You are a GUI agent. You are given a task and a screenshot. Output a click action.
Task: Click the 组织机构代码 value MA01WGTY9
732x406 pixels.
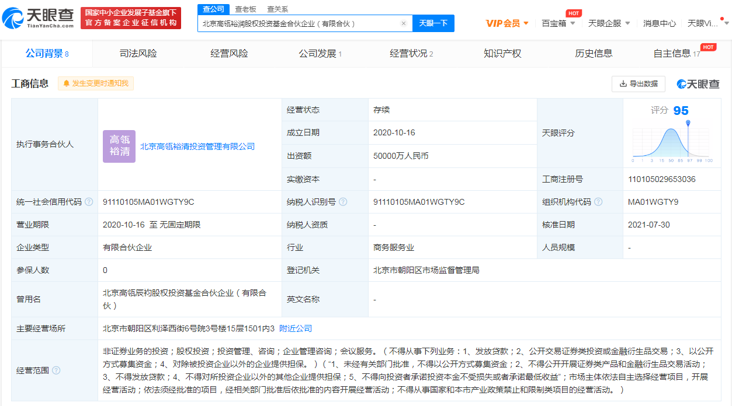[x=653, y=202]
